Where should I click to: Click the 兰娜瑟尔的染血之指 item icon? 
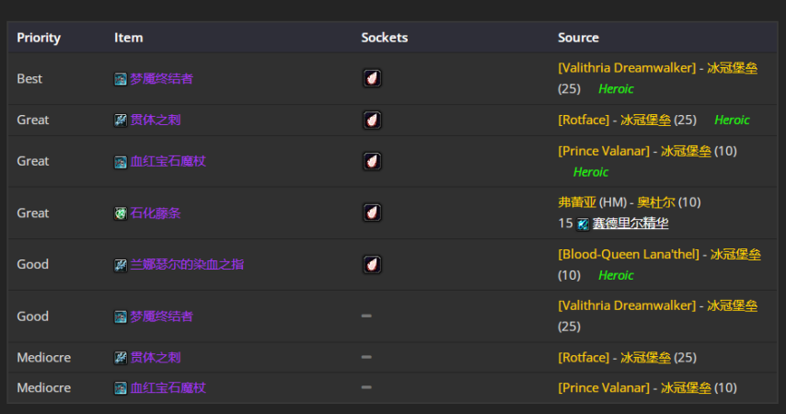(121, 265)
